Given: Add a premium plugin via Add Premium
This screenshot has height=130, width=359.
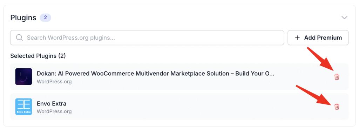Looking at the screenshot, I should click(318, 37).
